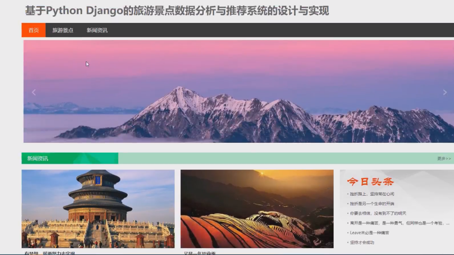Switch to the 旅游景点 tab
Image resolution: width=454 pixels, height=255 pixels.
point(63,30)
